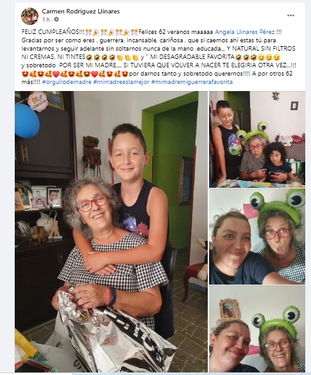311x375 pixels.
Task: Click the audience settings gear icon
Action: pos(56,19)
